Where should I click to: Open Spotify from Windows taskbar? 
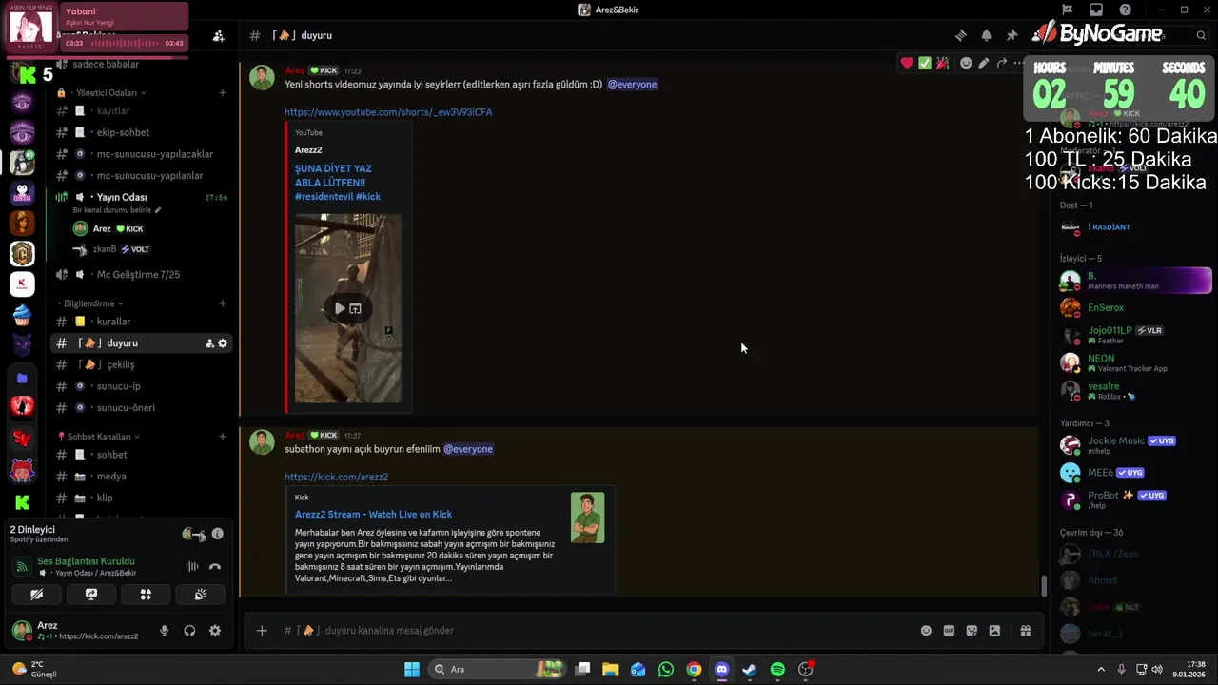(x=777, y=669)
